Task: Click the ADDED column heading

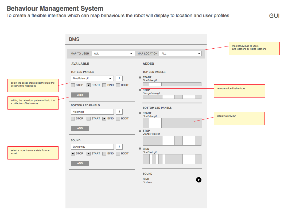Action: tap(149, 64)
